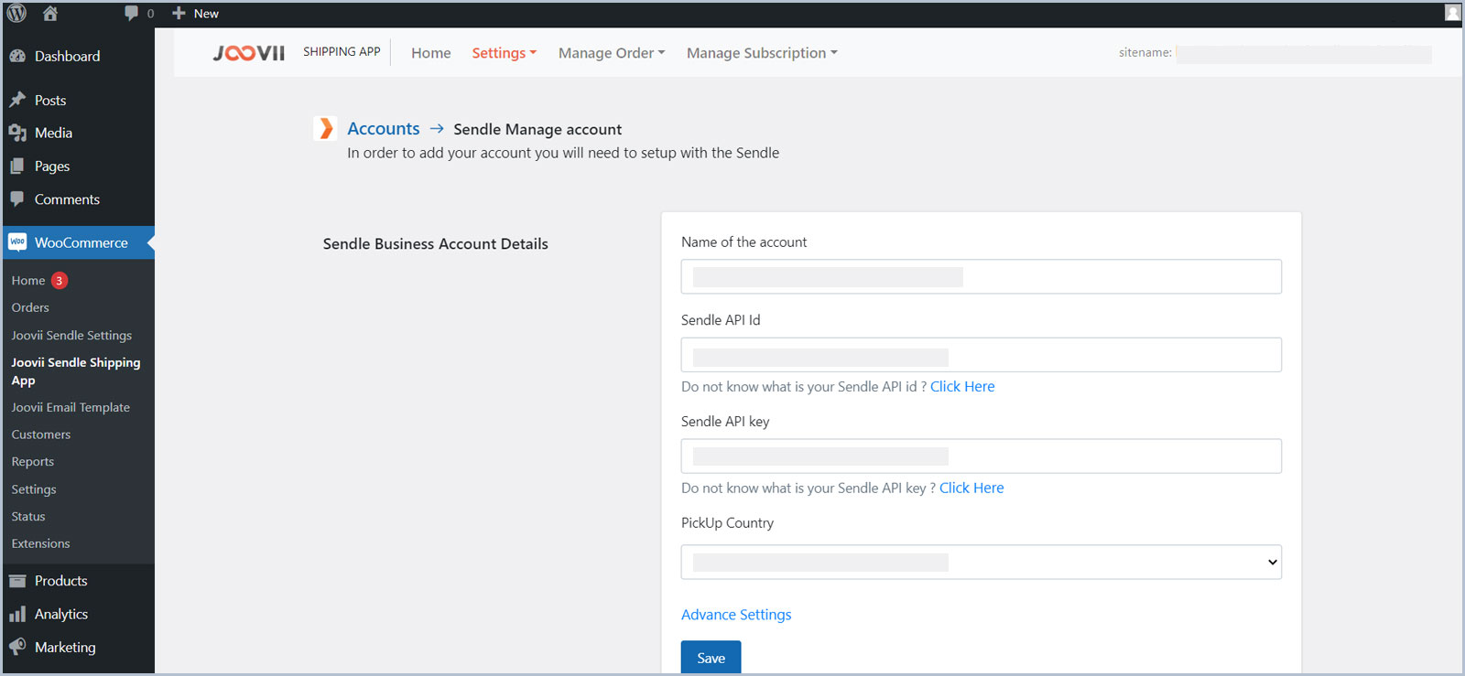Open Joovii Sendle Settings submenu item

click(71, 335)
